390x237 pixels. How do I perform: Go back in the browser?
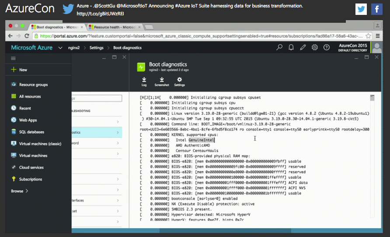coord(10,36)
